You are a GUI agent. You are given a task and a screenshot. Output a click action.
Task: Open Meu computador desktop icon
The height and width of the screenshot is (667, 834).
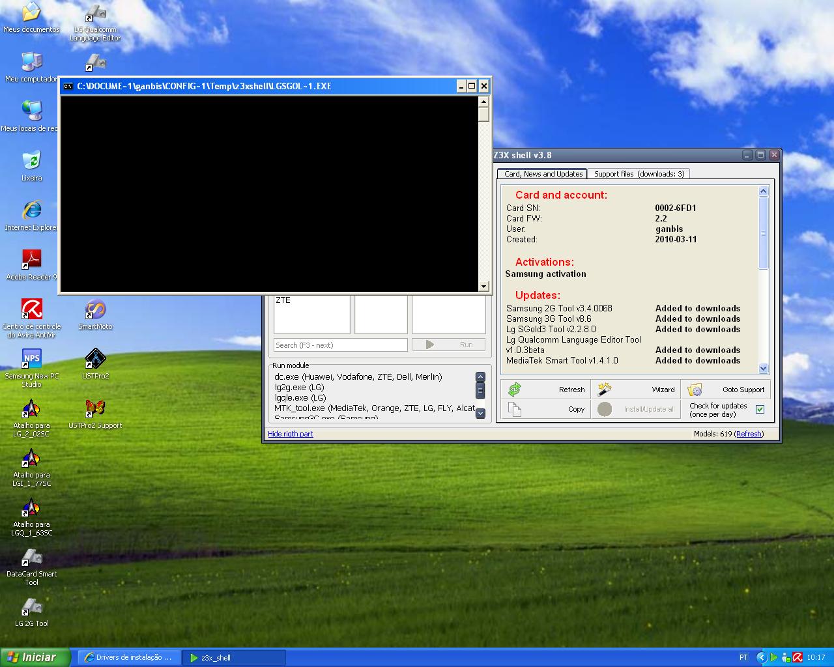pos(31,67)
